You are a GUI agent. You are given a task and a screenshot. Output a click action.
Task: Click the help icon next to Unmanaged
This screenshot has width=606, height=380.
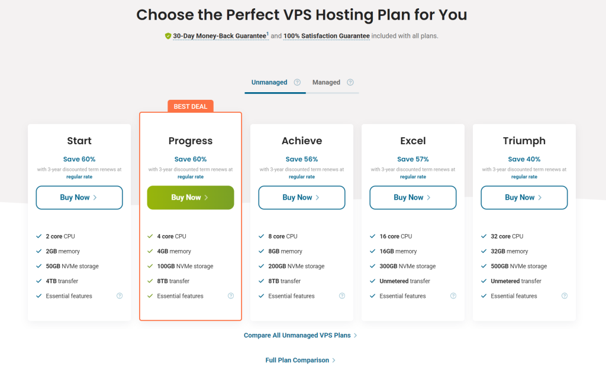297,82
